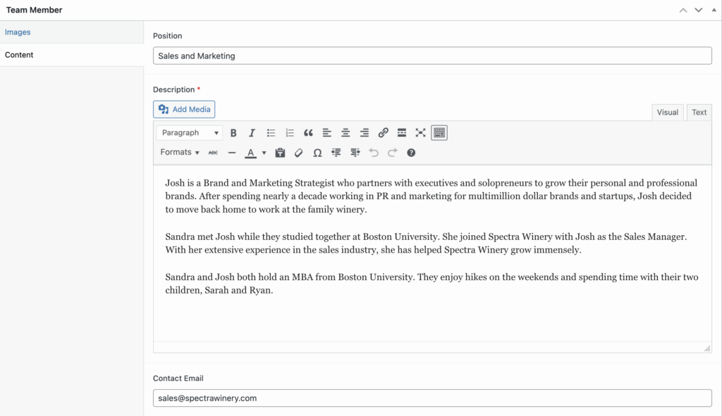Insert a bulleted list
The height and width of the screenshot is (416, 722).
[271, 132]
